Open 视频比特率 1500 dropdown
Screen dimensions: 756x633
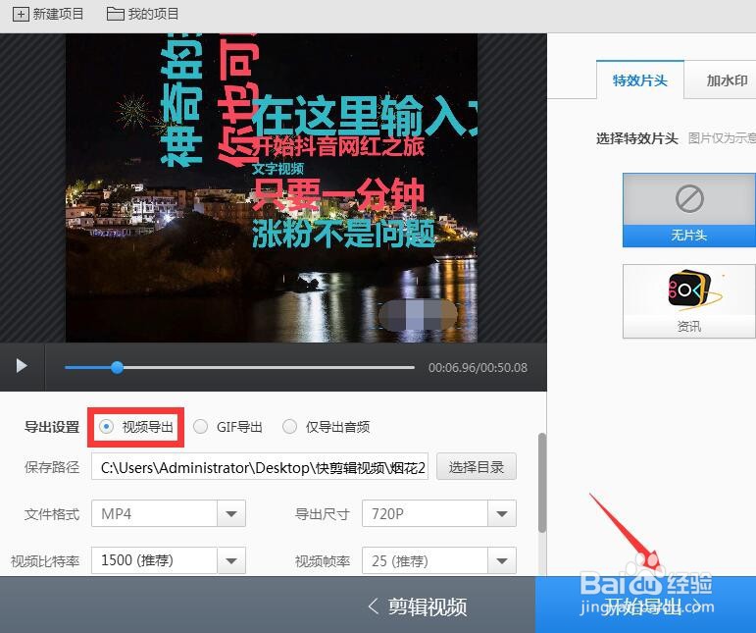(169, 560)
